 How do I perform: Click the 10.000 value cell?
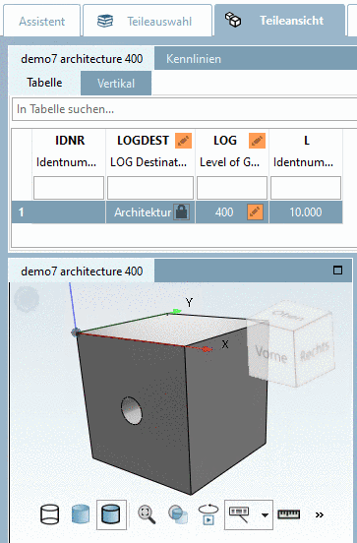(x=306, y=211)
